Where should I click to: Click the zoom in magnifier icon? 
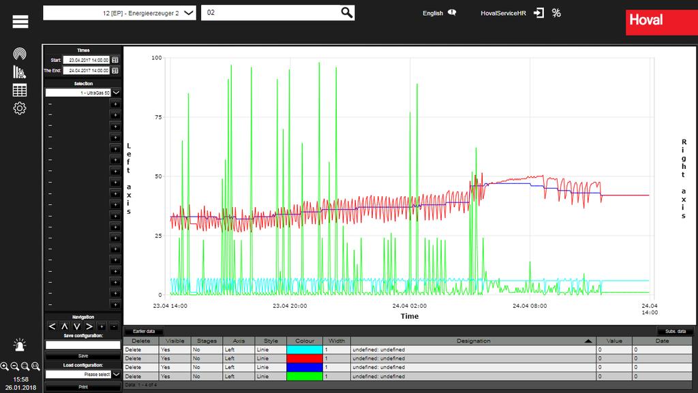[x=5, y=366]
